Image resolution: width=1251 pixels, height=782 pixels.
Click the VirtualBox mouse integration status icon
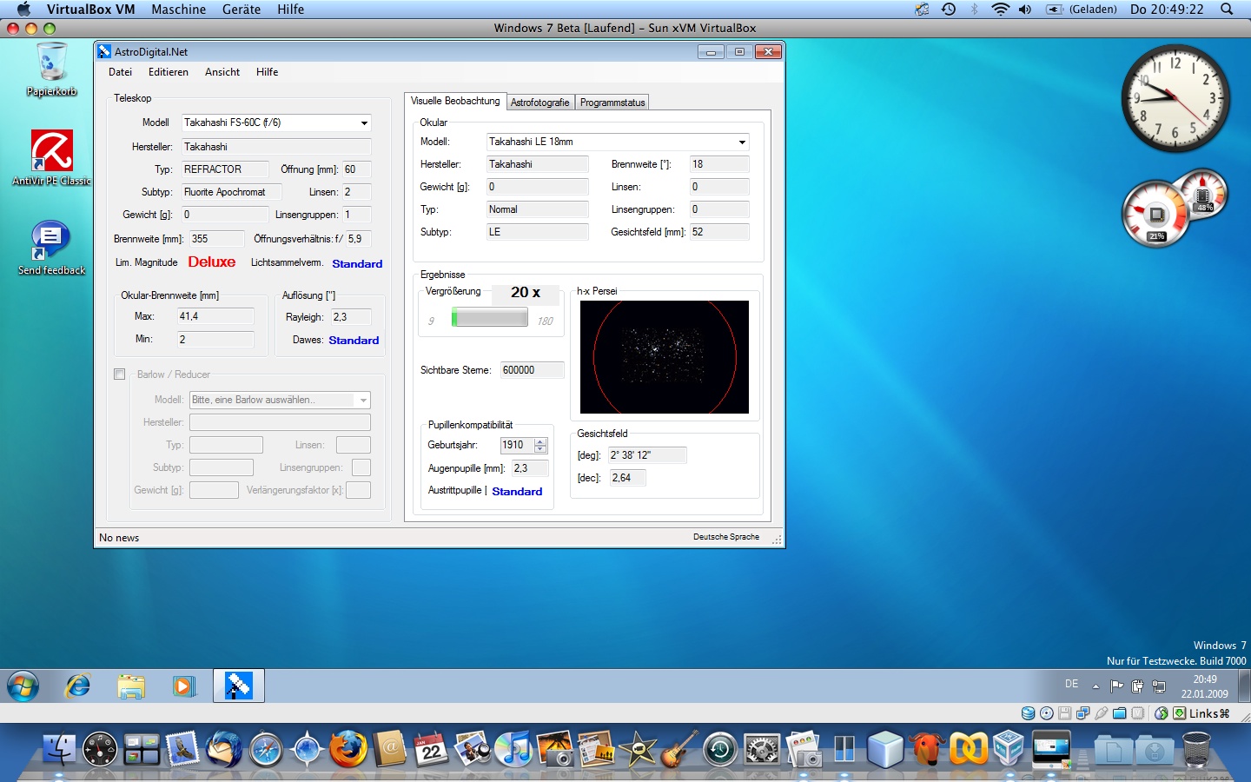(x=1162, y=713)
